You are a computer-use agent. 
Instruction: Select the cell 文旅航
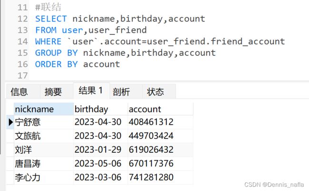click(44, 136)
